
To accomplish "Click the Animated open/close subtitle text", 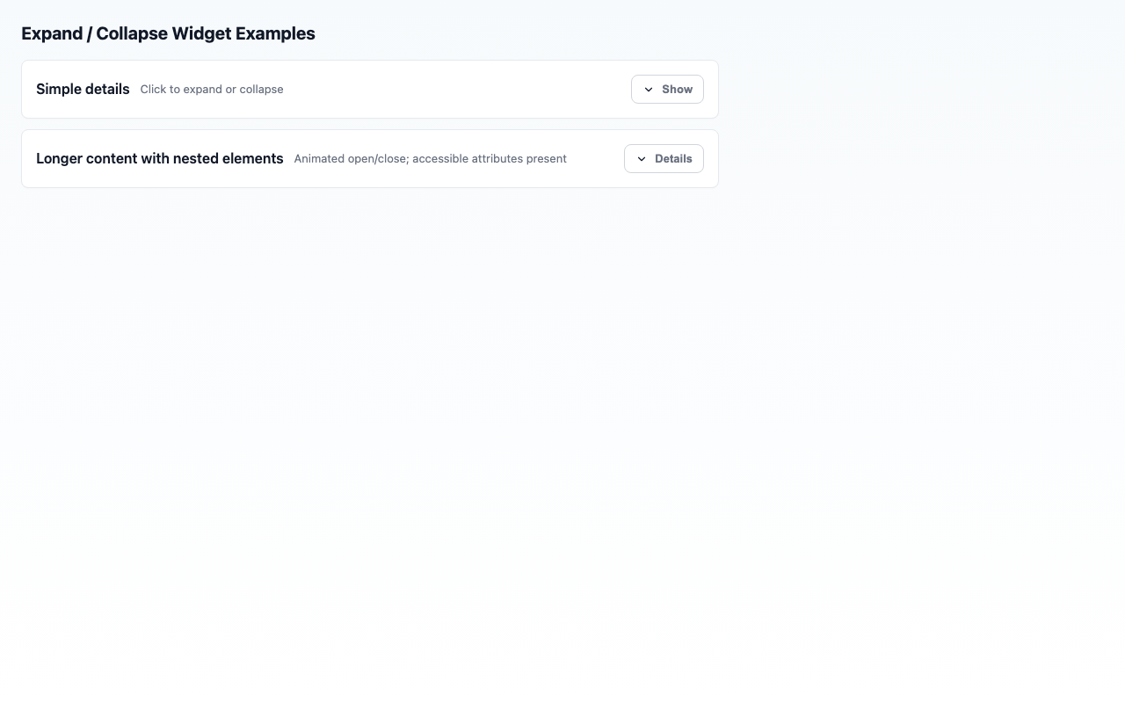I will (x=430, y=158).
